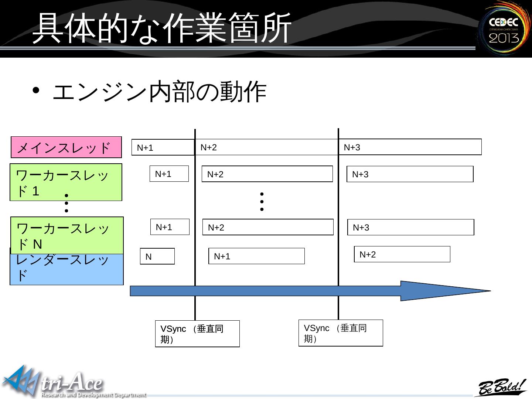Click the green ワーカースレッド N label box
The height and width of the screenshot is (399, 532).
click(67, 235)
